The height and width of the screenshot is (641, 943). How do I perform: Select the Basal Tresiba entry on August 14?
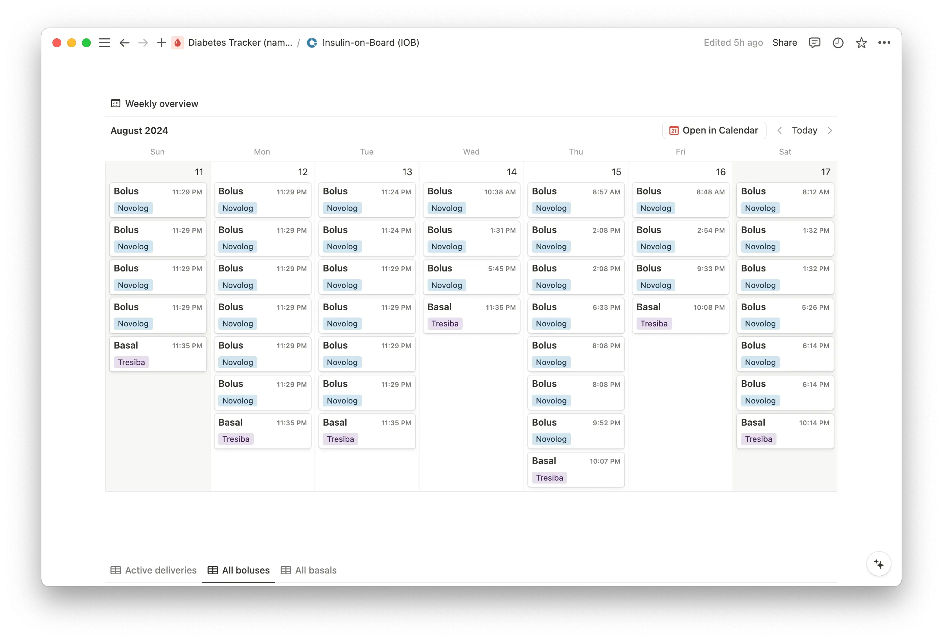(x=471, y=315)
